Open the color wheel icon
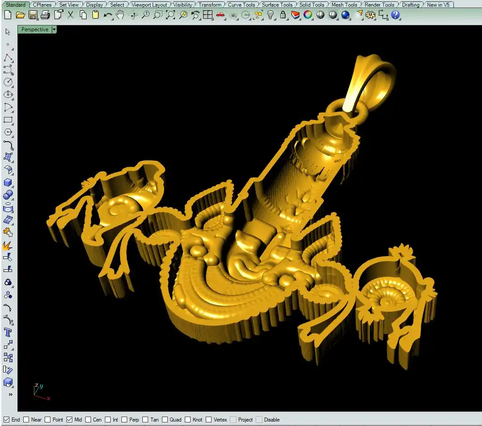 tap(307, 15)
